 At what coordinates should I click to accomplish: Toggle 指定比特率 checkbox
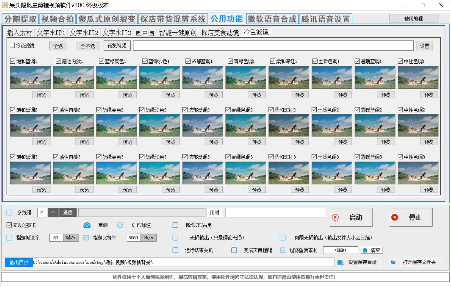[86, 237]
